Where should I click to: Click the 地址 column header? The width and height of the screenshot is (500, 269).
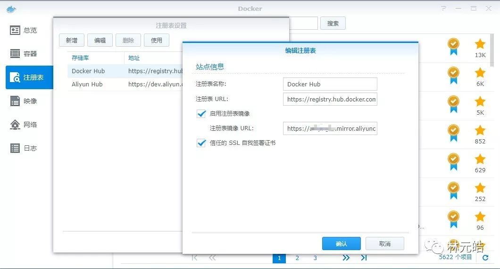(134, 58)
